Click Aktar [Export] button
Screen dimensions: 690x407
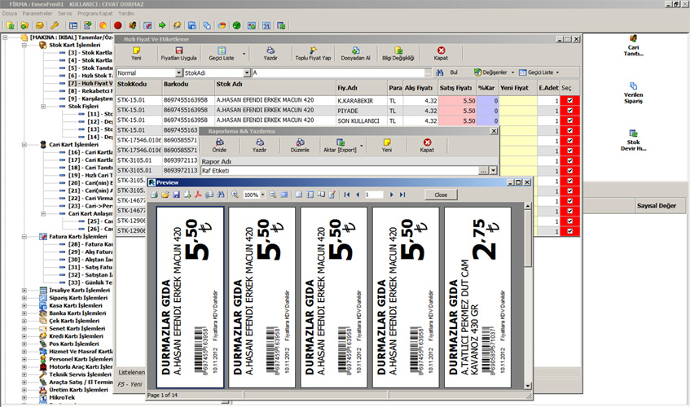coord(341,146)
